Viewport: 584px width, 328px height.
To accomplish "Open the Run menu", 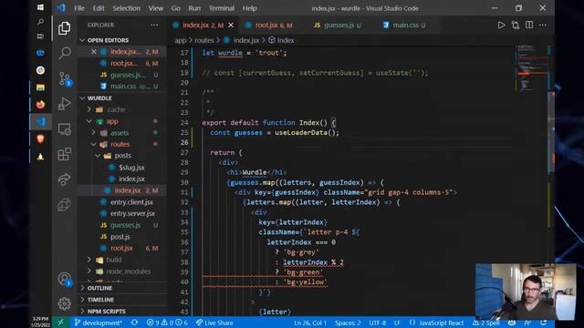I will coord(194,8).
